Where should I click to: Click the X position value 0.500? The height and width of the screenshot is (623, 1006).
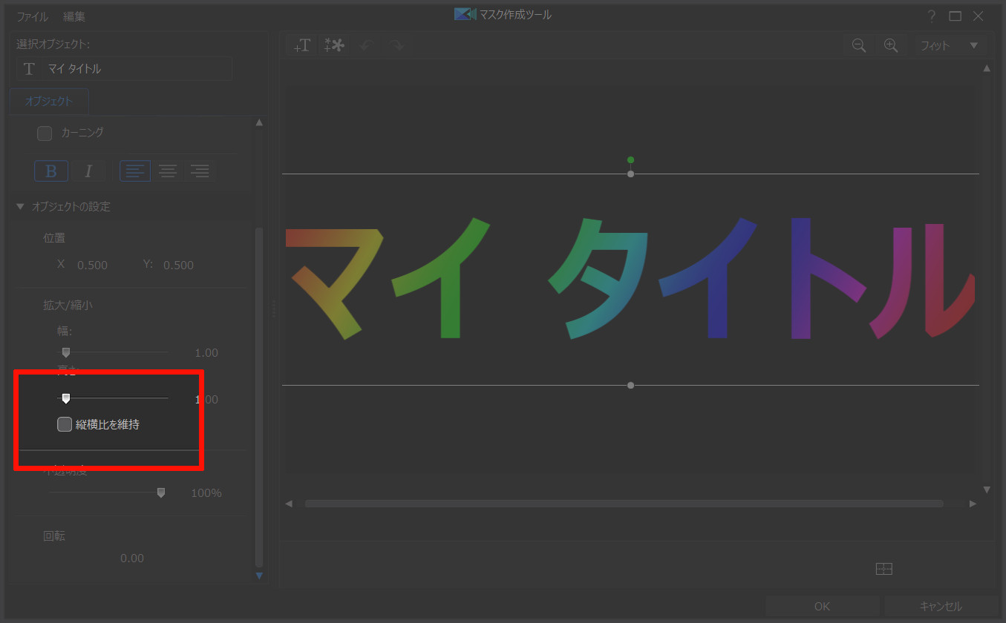(x=93, y=266)
